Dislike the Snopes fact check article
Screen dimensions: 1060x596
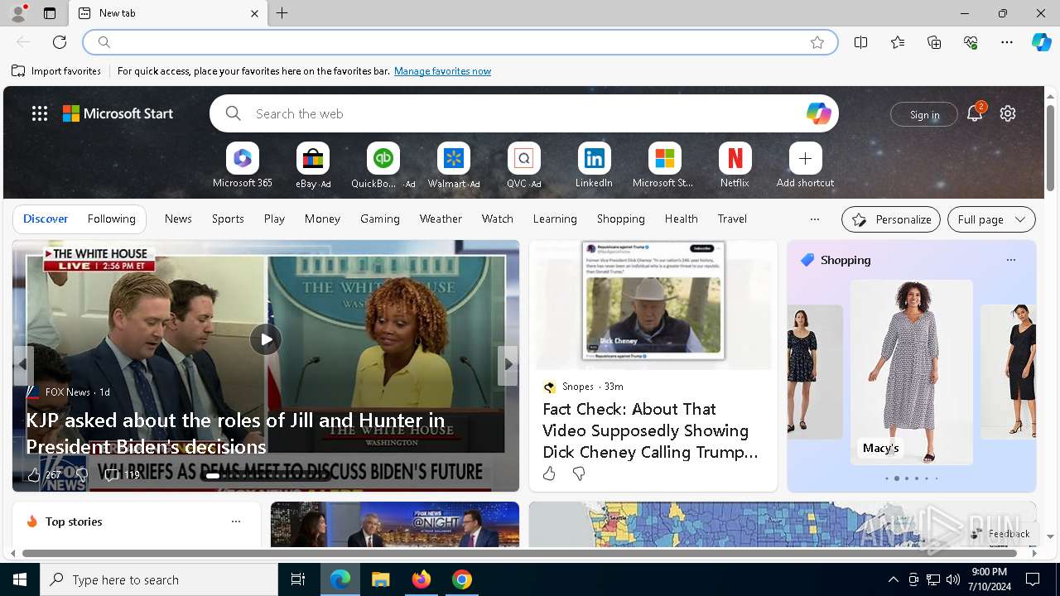click(578, 473)
